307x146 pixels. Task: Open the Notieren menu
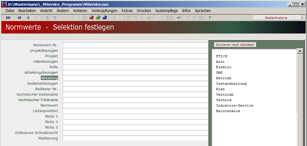click(x=80, y=11)
